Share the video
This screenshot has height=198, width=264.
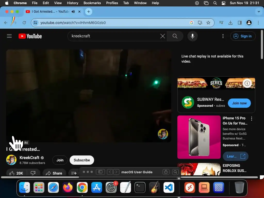pyautogui.click(x=54, y=173)
